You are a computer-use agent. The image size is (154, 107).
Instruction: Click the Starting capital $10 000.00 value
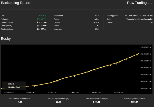[41, 22]
